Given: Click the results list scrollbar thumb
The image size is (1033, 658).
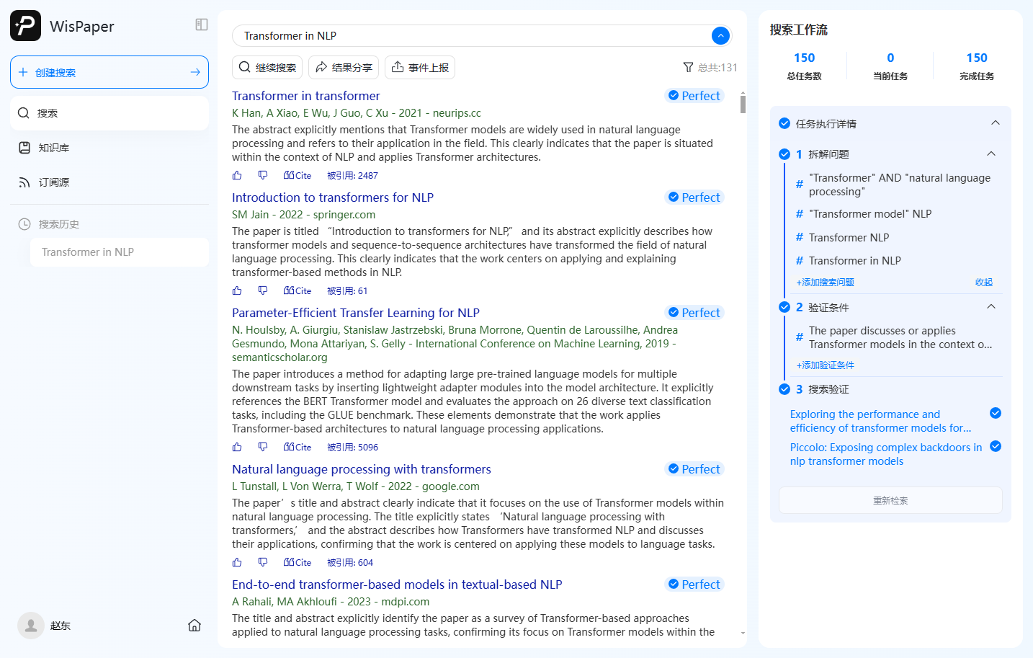Looking at the screenshot, I should [x=743, y=105].
